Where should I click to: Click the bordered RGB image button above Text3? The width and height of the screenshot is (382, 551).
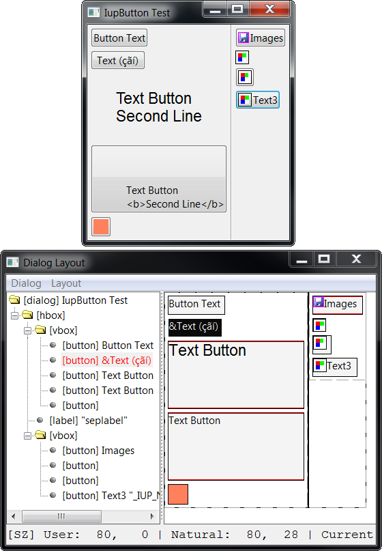click(x=245, y=77)
